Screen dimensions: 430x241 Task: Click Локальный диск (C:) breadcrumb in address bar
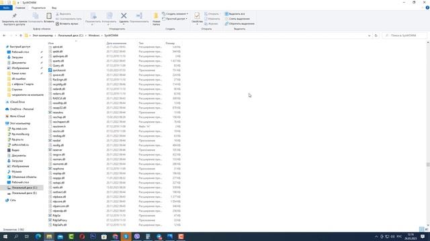click(71, 35)
